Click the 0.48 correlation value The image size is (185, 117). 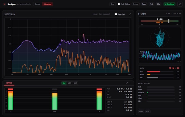pos(159,19)
